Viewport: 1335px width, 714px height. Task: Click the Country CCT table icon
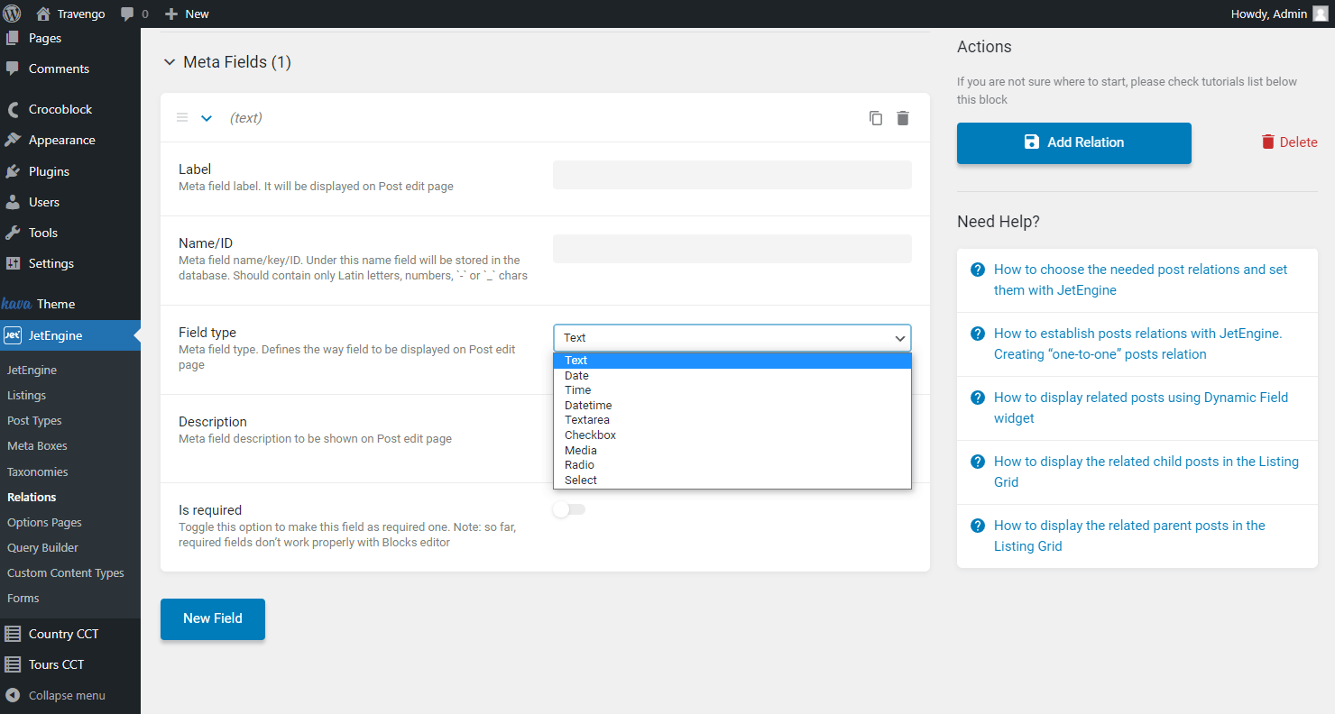13,634
